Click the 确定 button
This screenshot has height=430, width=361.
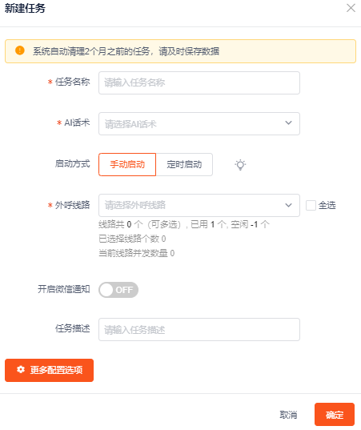[x=335, y=414]
